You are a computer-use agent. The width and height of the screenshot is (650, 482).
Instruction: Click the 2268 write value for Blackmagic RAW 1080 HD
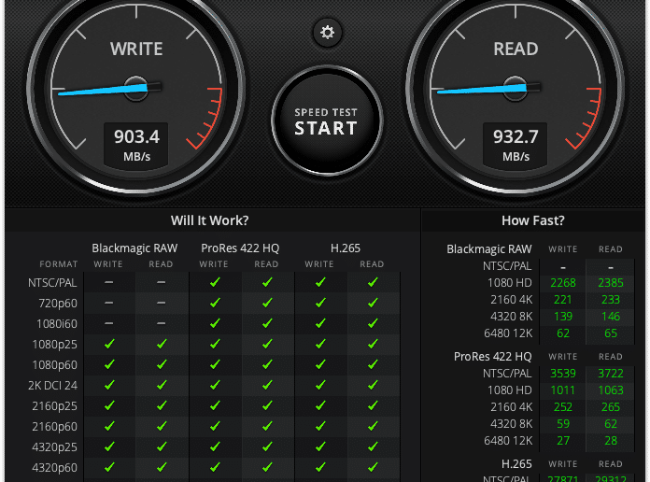point(563,283)
